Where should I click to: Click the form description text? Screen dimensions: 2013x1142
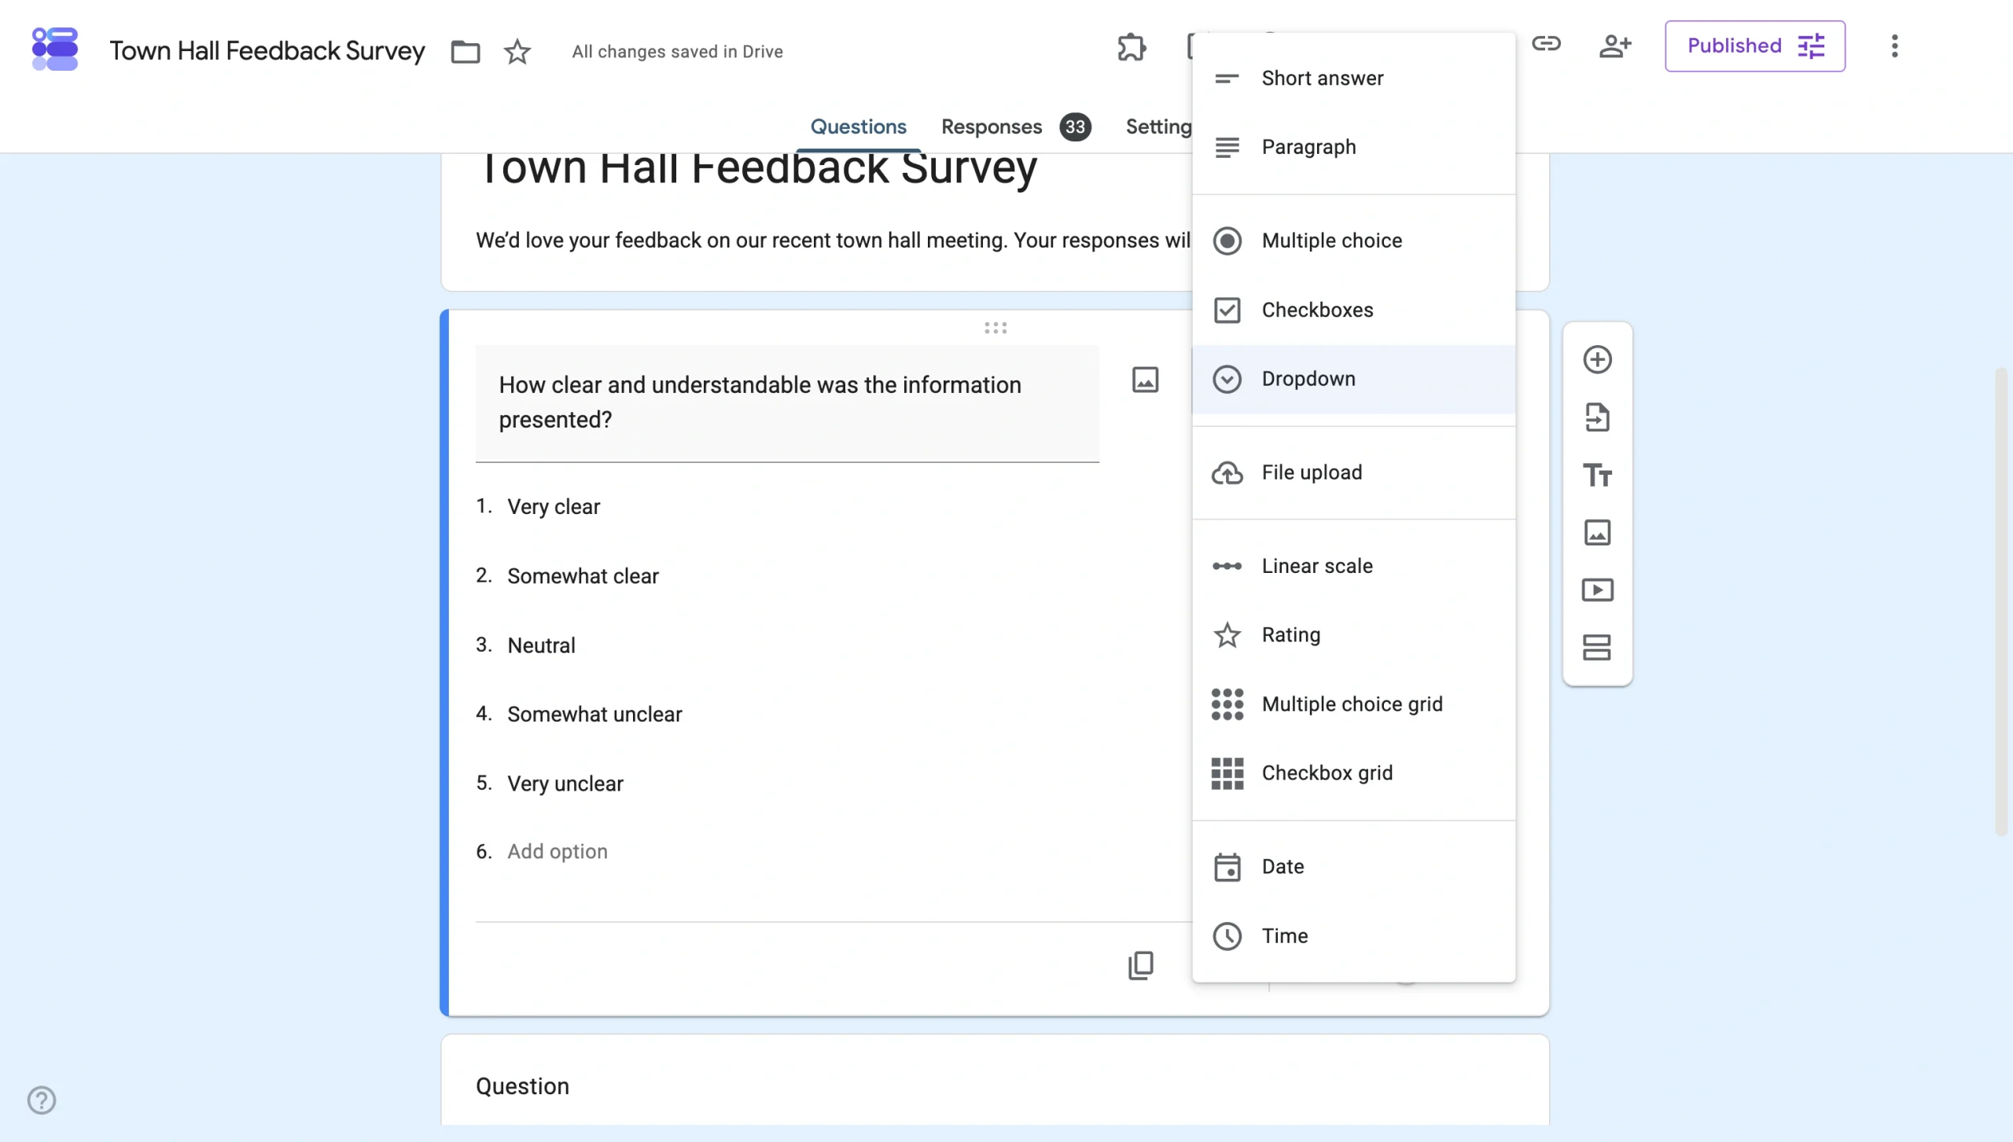[x=833, y=241]
